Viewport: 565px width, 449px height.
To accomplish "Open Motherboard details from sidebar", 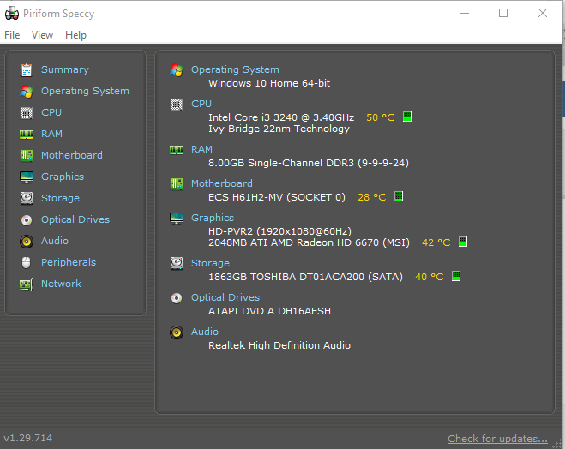I will (x=72, y=155).
